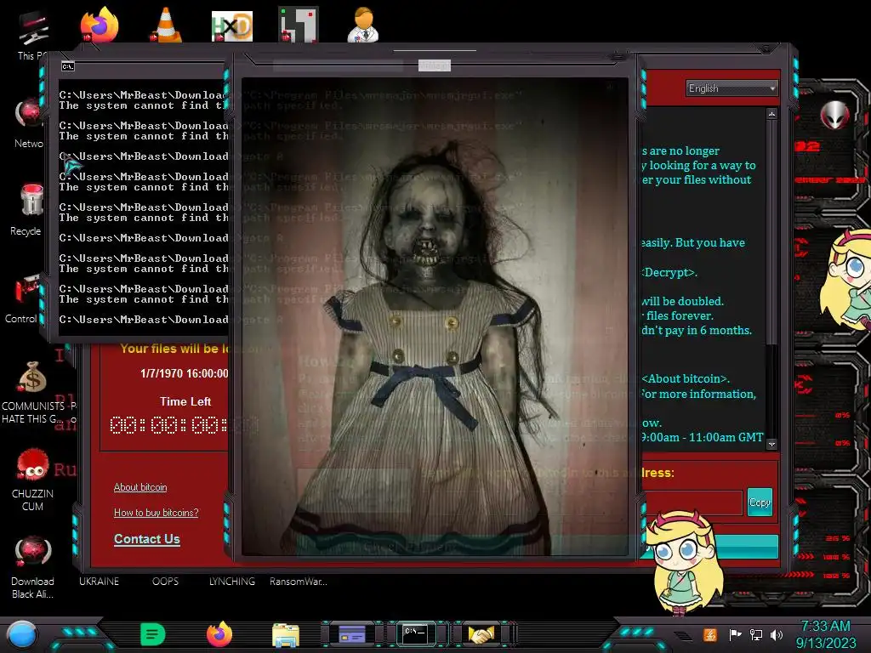Screen dimensions: 871x653
Task: Click the Alienware alien head gadget
Action: pos(835,115)
